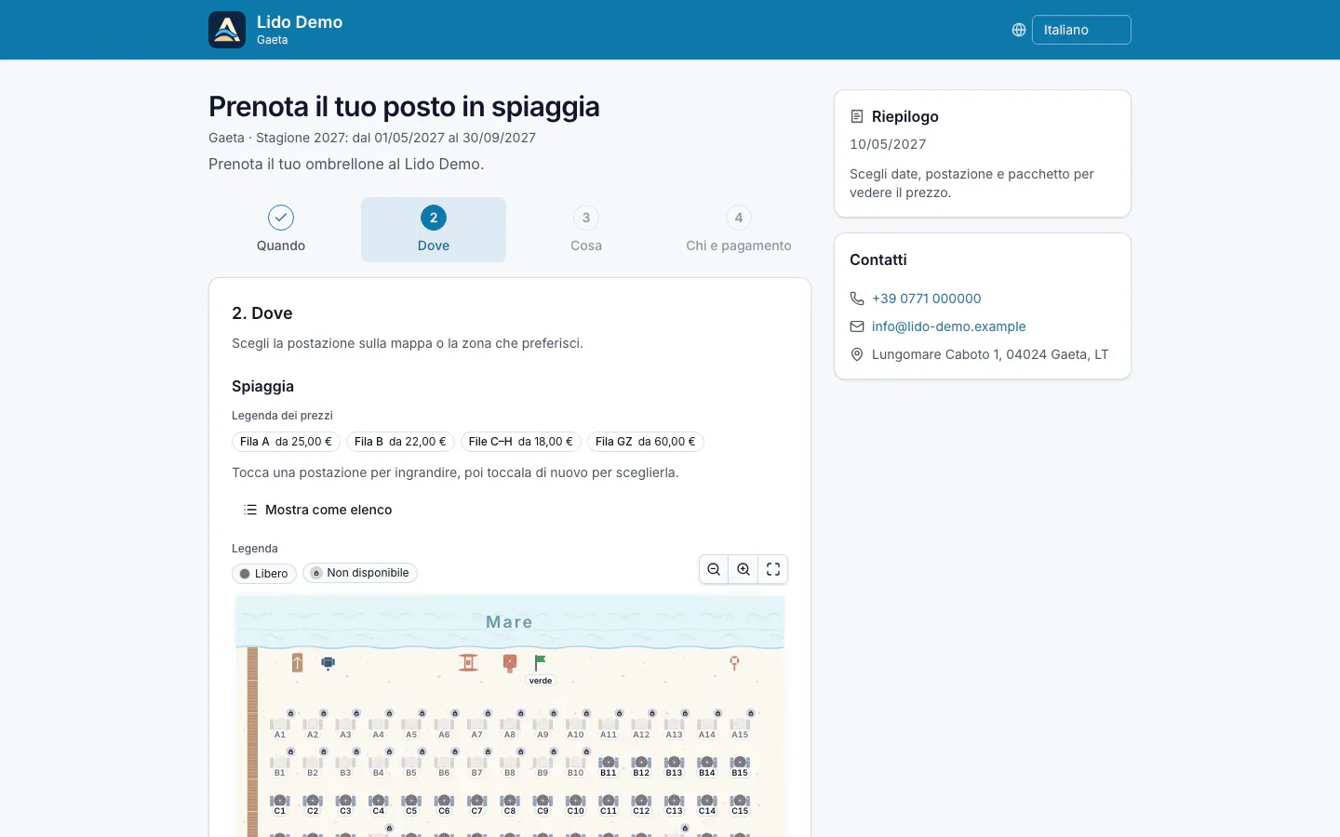Select umbrella C9 on the map
This screenshot has width=1340, height=837.
pos(543,804)
